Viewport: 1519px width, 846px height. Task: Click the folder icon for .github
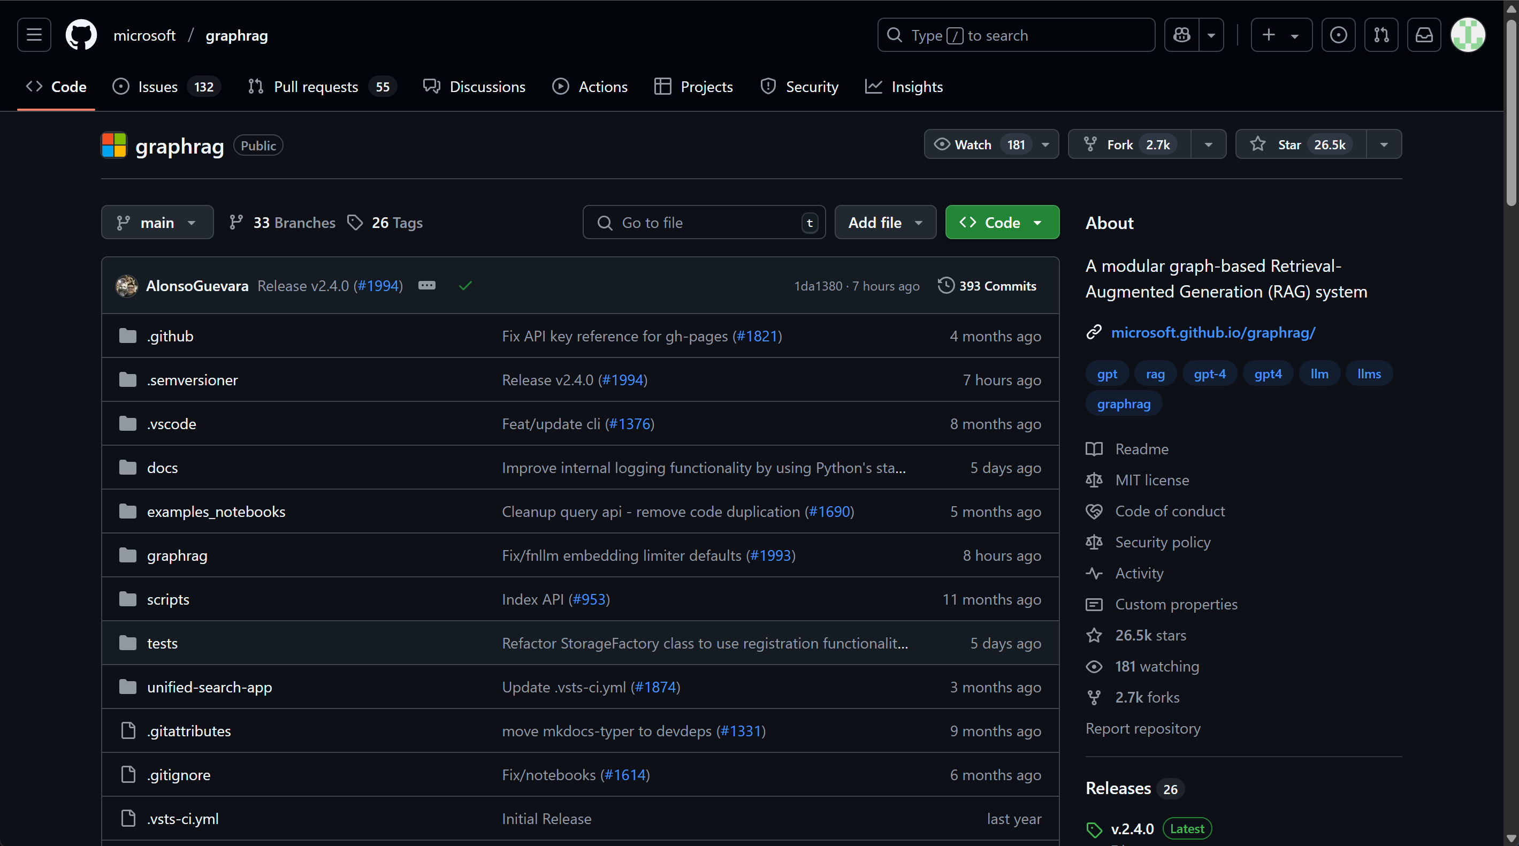pyautogui.click(x=128, y=336)
